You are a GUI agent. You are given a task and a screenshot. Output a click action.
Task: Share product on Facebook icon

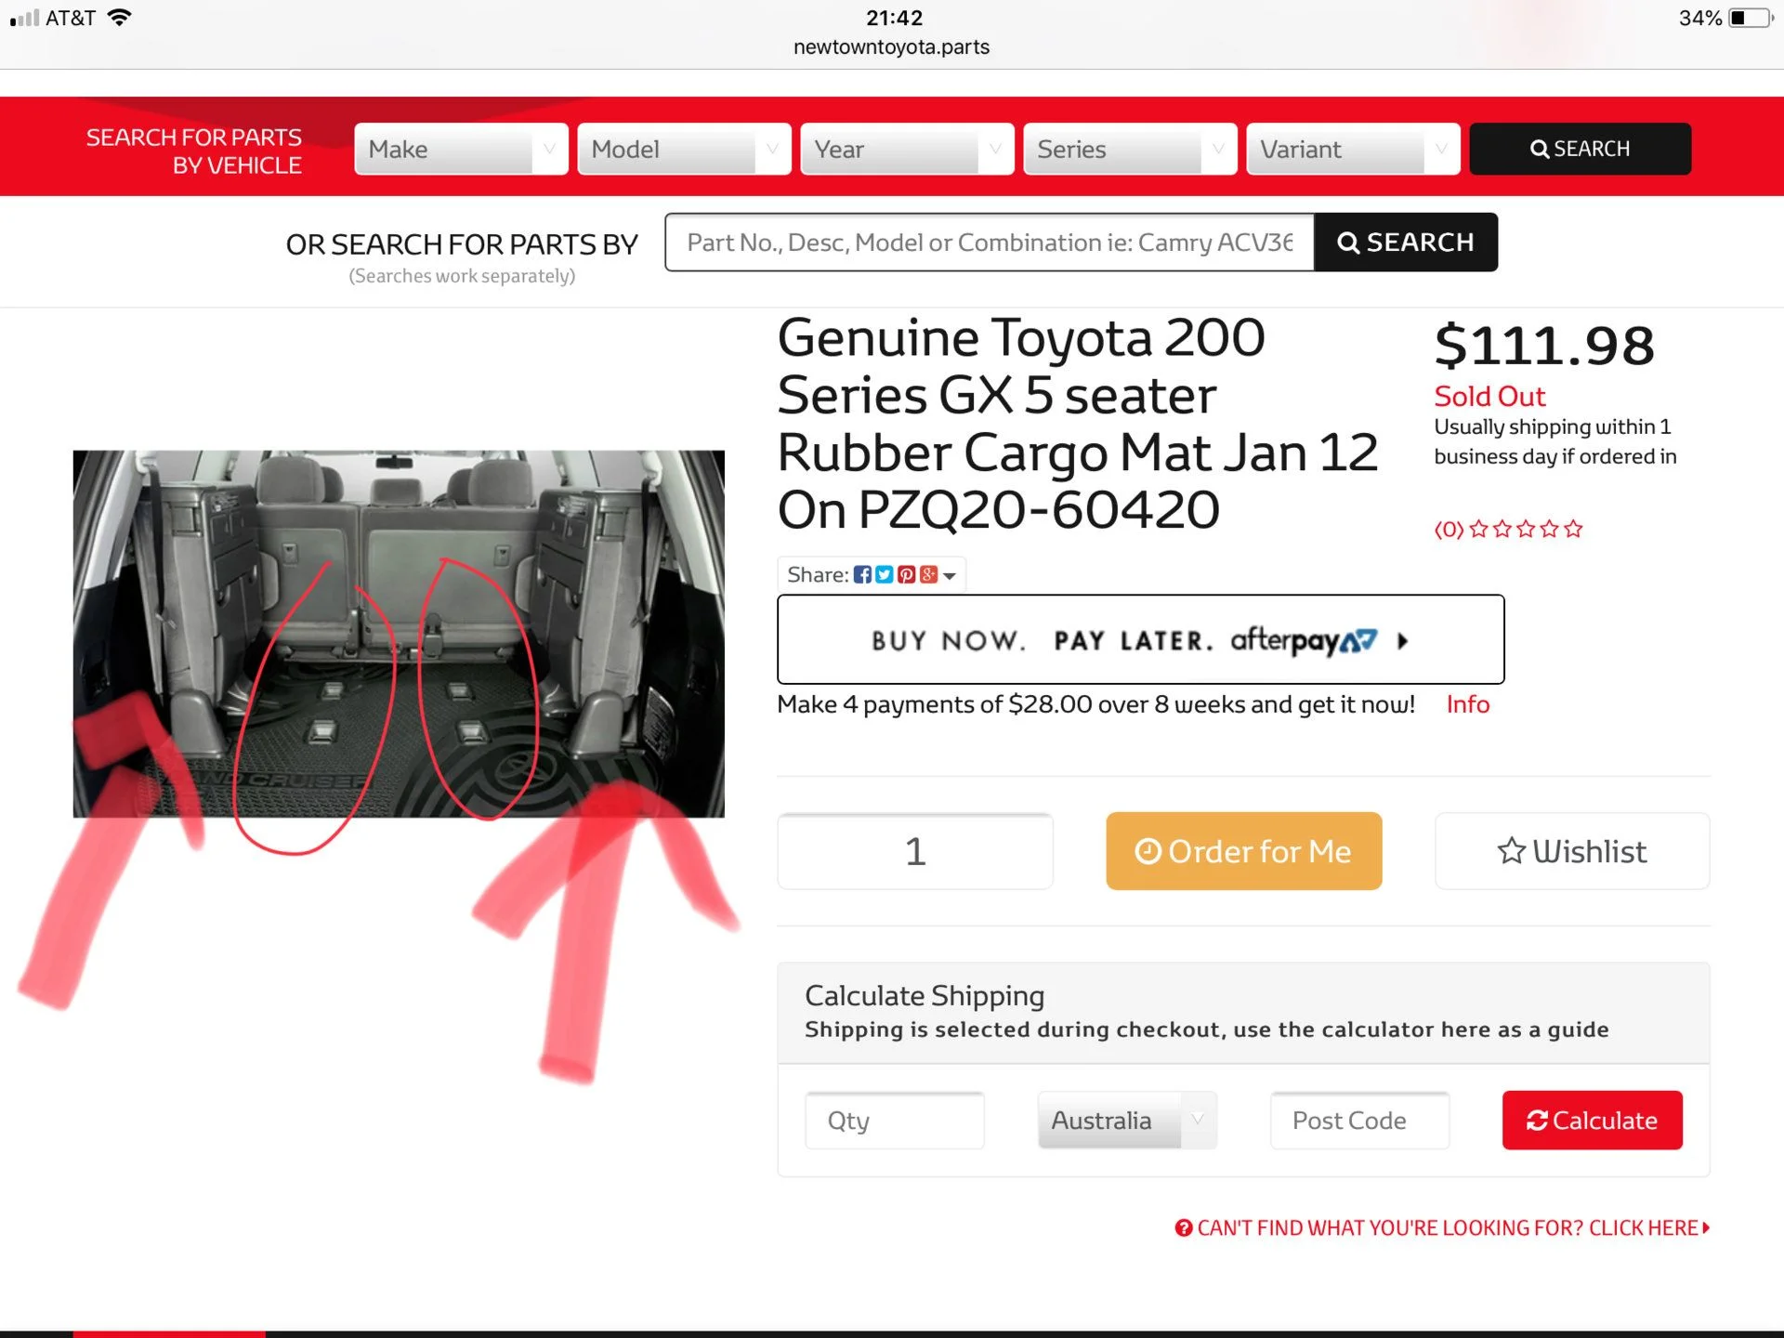[862, 574]
